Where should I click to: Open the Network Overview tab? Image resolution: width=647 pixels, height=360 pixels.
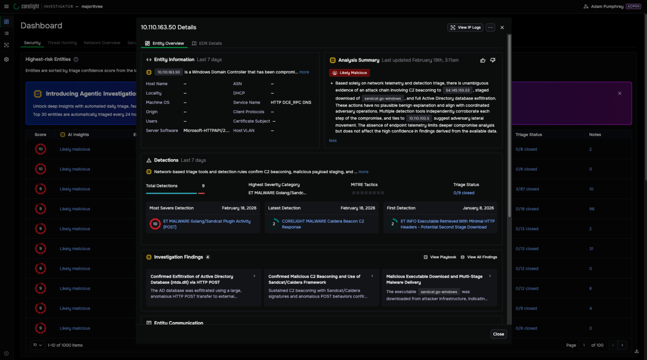coord(102,43)
